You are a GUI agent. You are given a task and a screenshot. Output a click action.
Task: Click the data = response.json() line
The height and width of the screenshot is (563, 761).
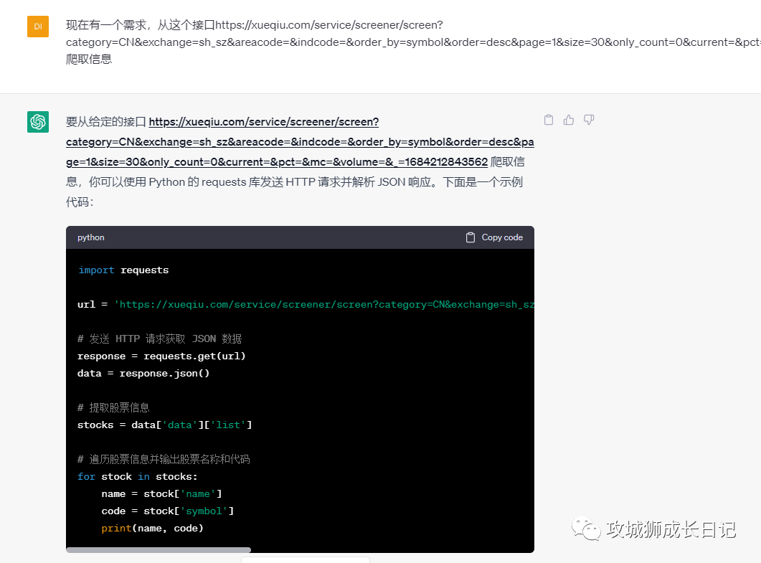143,373
